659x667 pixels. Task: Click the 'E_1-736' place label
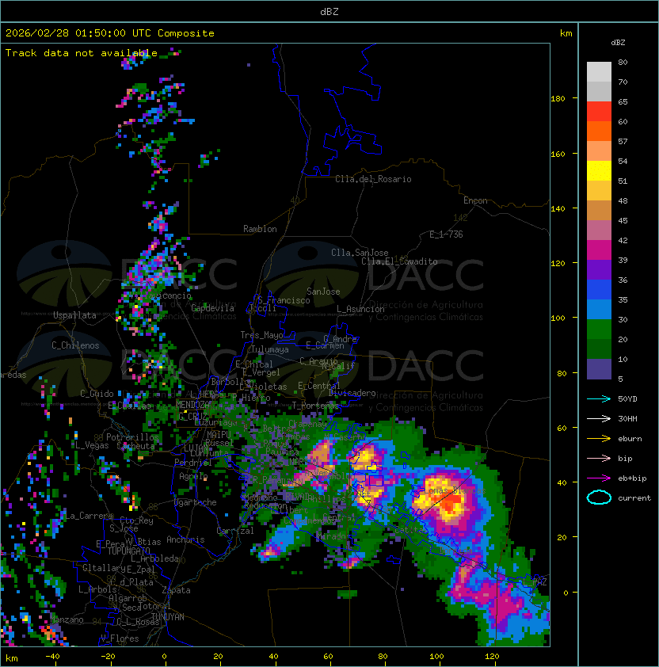(x=446, y=234)
